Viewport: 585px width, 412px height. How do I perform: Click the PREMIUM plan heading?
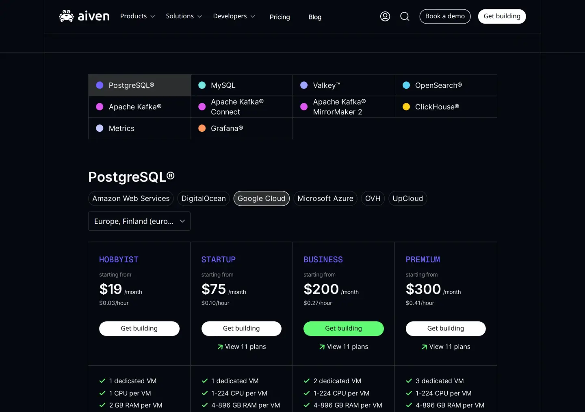pyautogui.click(x=423, y=259)
